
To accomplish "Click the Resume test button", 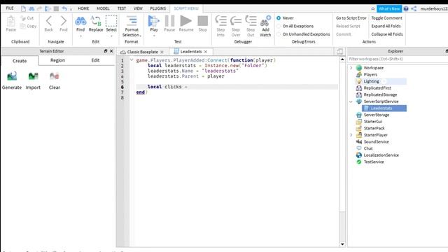I will (x=186, y=21).
